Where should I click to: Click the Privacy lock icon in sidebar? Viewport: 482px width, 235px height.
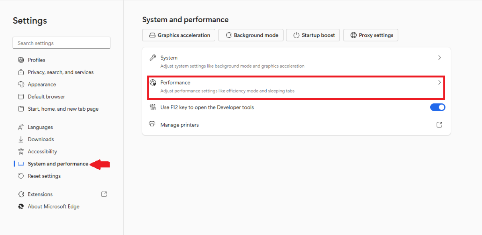(x=21, y=72)
